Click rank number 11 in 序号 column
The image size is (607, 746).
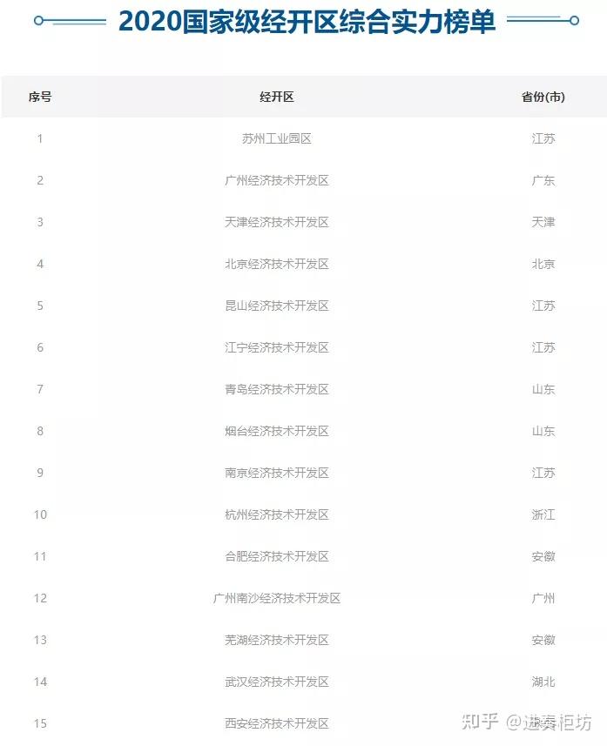tap(40, 556)
